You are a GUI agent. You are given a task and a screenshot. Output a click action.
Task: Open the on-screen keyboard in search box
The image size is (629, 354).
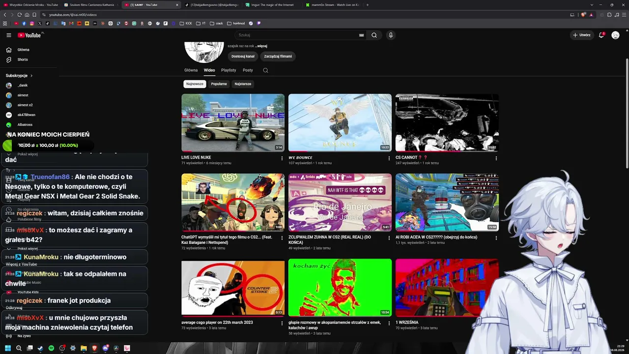(x=362, y=35)
